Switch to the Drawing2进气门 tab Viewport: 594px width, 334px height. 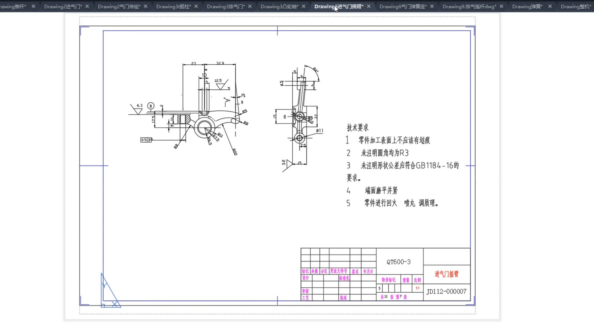point(63,6)
